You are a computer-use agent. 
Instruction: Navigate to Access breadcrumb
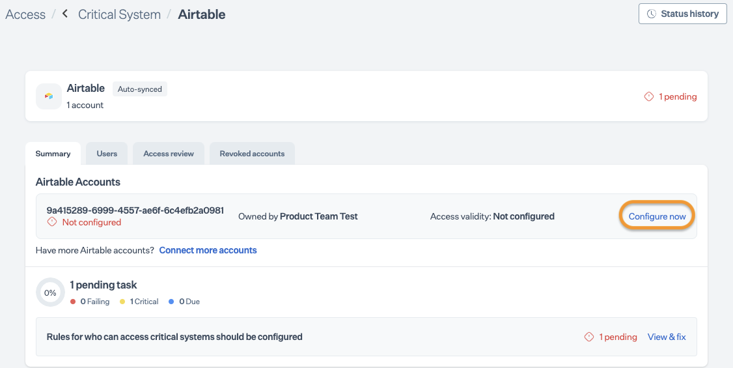point(25,14)
